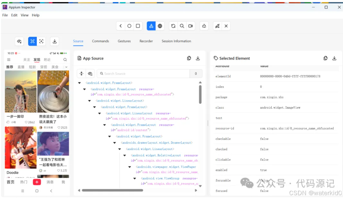Enable Select Elements mode
The width and height of the screenshot is (343, 199).
[32, 41]
